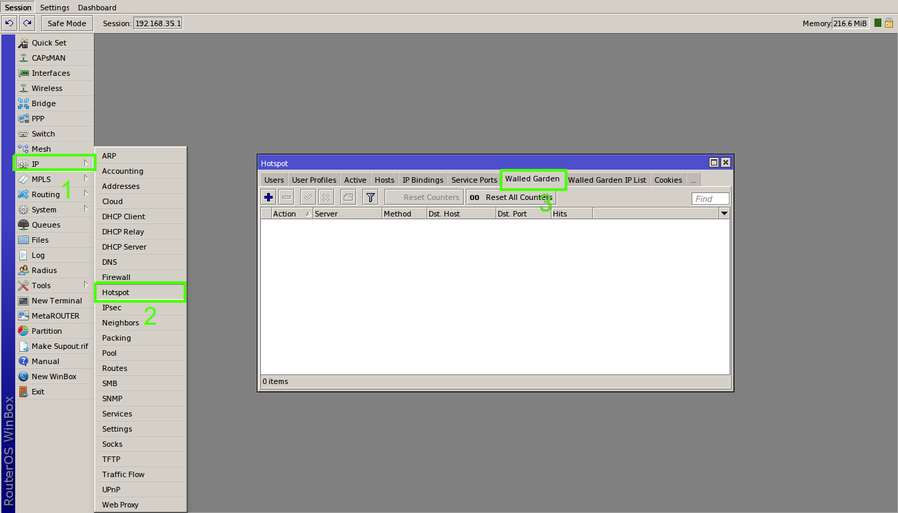Expand the Tools submenu

point(42,285)
